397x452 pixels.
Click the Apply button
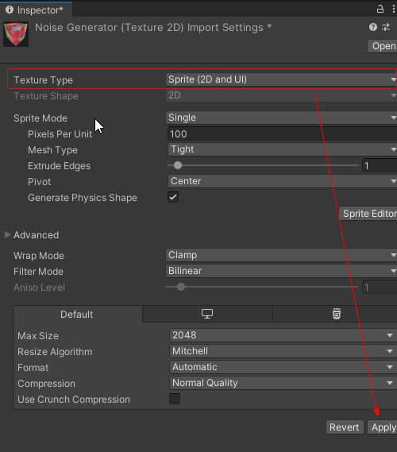click(x=383, y=427)
